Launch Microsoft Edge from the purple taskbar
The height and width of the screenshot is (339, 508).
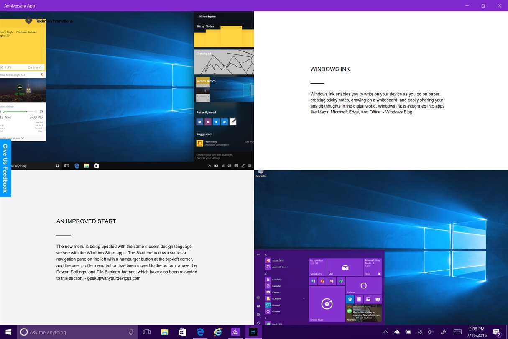[x=200, y=332]
